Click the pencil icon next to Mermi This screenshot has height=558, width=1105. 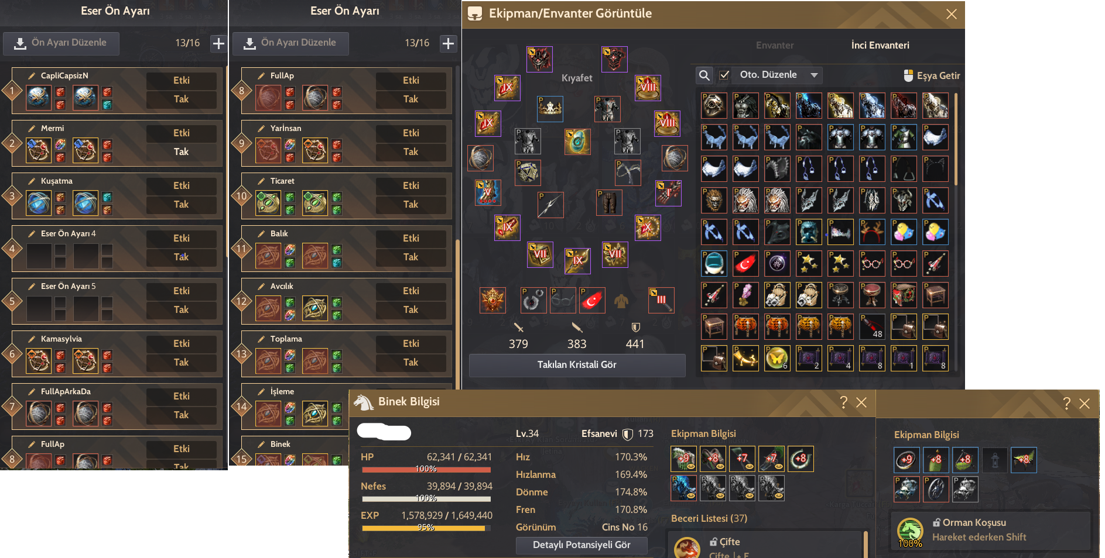tap(32, 128)
